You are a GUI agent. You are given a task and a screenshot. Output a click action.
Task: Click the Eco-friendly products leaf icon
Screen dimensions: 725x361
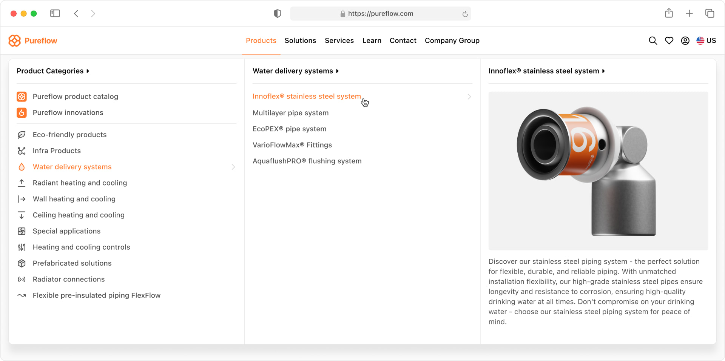click(22, 135)
